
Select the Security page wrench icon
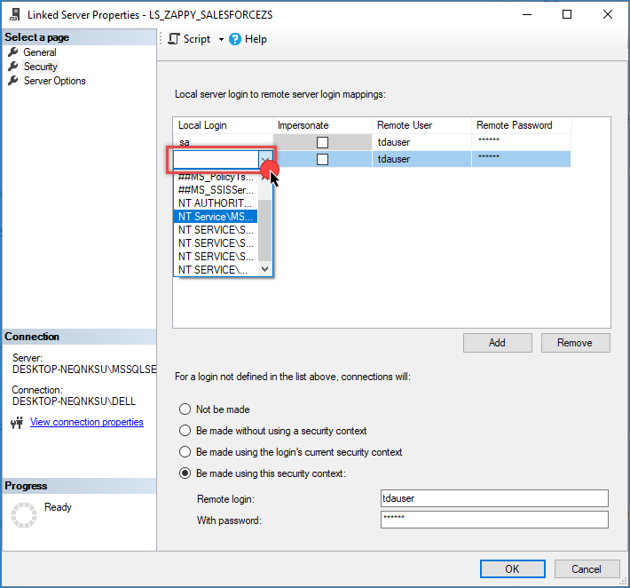[13, 67]
